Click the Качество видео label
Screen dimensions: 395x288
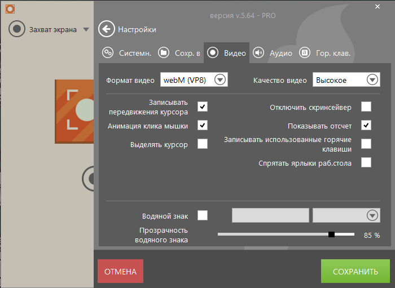point(280,81)
